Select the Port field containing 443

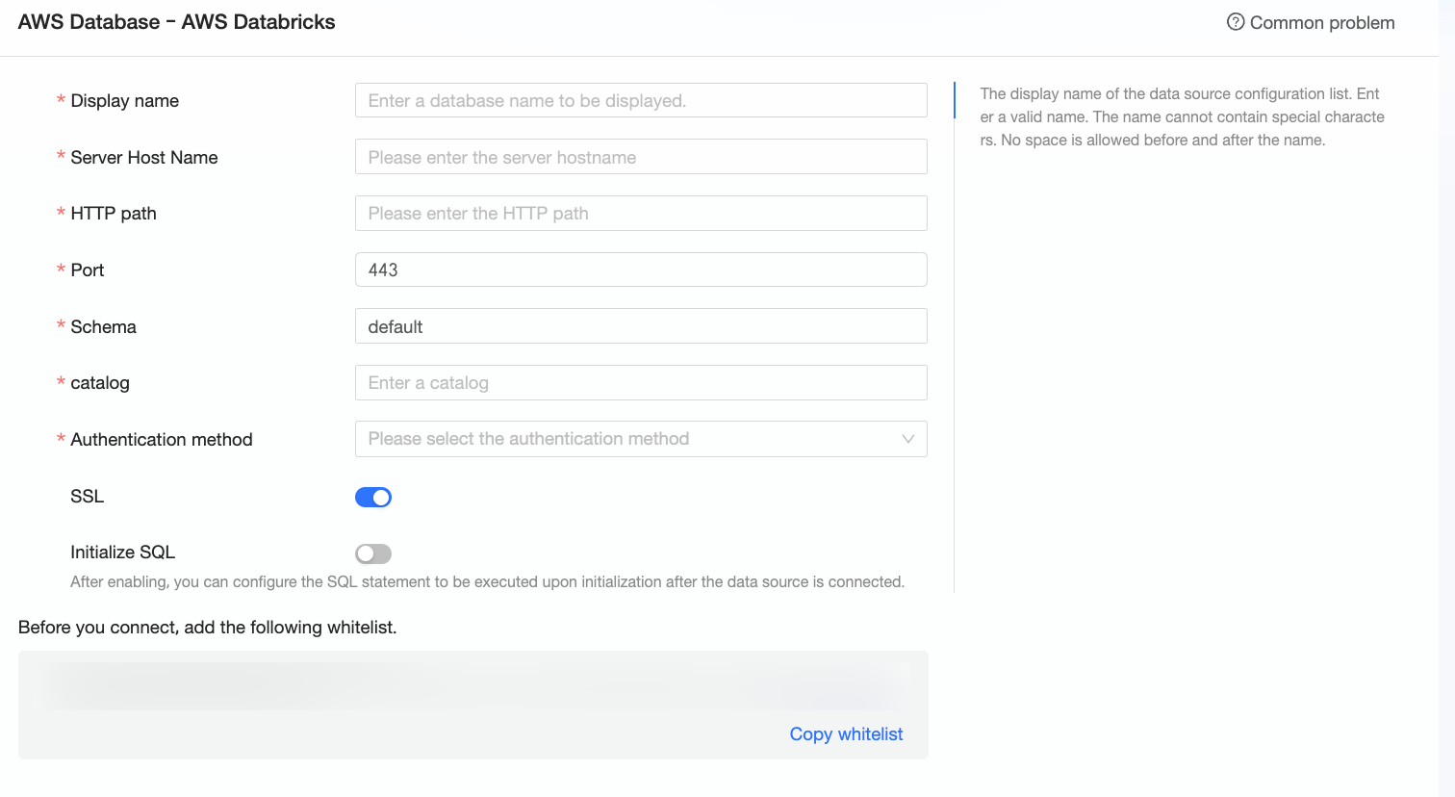coord(641,270)
